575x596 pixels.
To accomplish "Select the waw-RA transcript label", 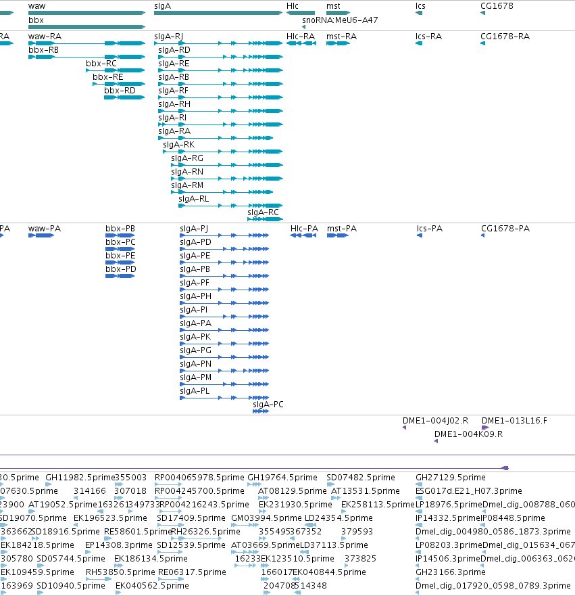I will click(x=45, y=37).
